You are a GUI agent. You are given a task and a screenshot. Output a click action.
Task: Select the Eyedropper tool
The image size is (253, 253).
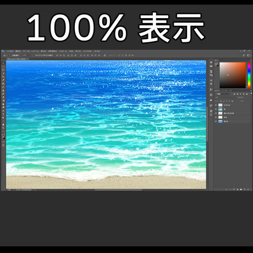(3, 80)
